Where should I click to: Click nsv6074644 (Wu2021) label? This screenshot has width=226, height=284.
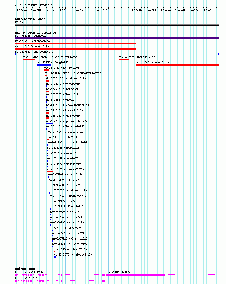point(61,100)
